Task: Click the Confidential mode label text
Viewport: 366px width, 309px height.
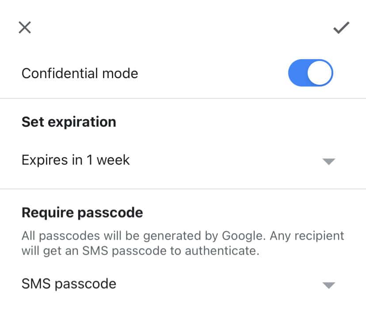Action: tap(80, 73)
